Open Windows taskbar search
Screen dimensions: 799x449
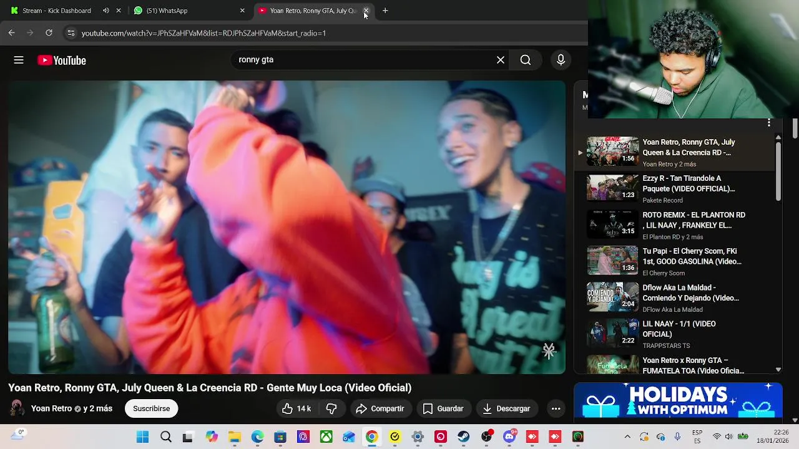point(165,437)
